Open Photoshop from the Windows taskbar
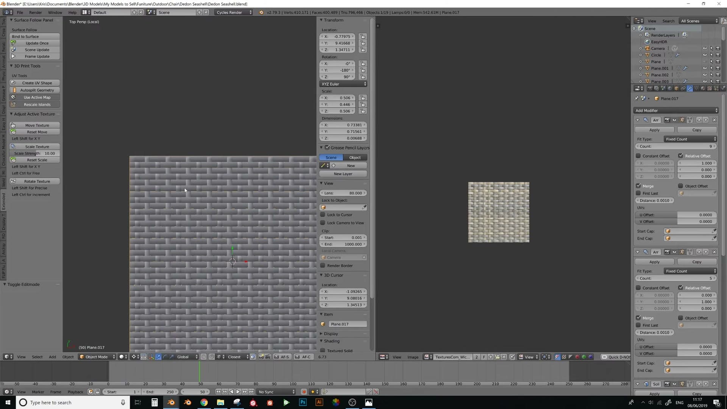 coord(303,402)
